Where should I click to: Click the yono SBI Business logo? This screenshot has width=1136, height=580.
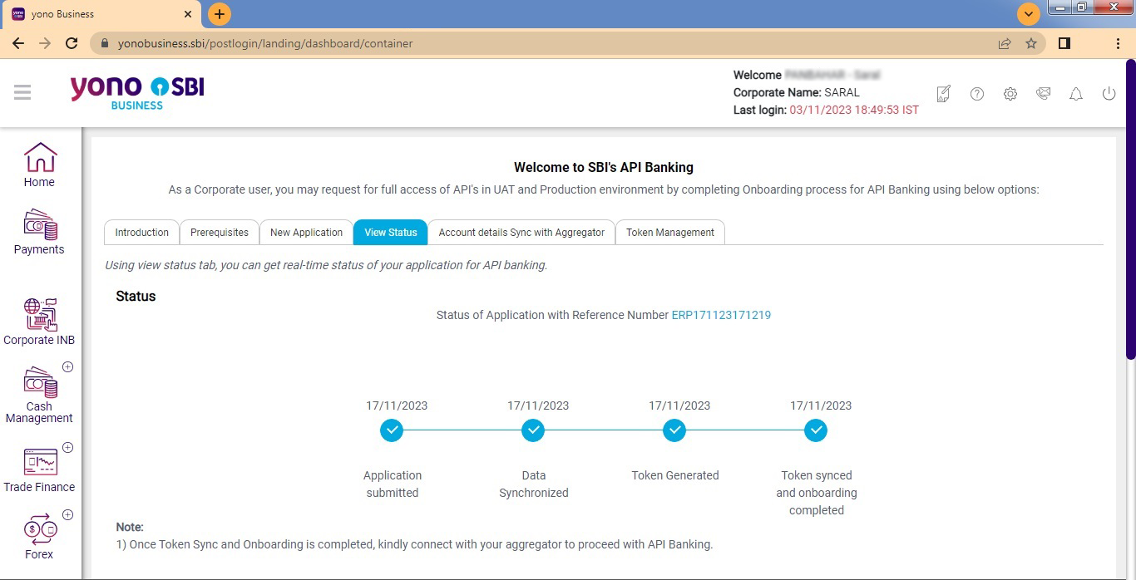coord(137,92)
